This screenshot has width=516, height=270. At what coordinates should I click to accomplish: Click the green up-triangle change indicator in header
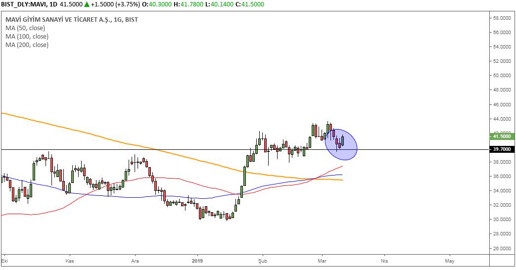coord(87,4)
